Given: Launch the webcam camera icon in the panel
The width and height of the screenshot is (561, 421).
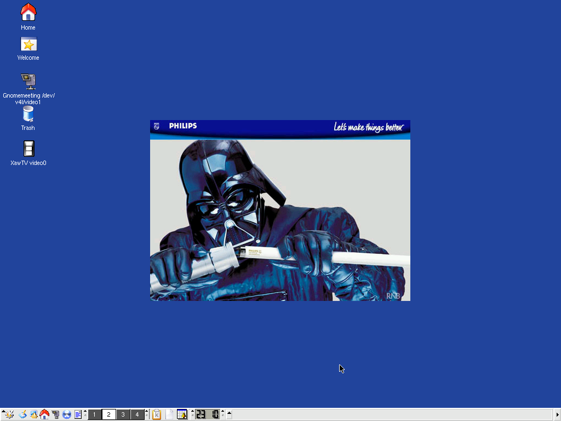Looking at the screenshot, I should (55, 414).
